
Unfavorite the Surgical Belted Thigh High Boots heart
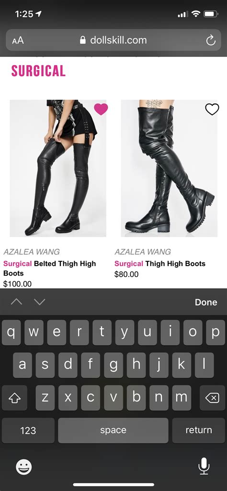101,109
